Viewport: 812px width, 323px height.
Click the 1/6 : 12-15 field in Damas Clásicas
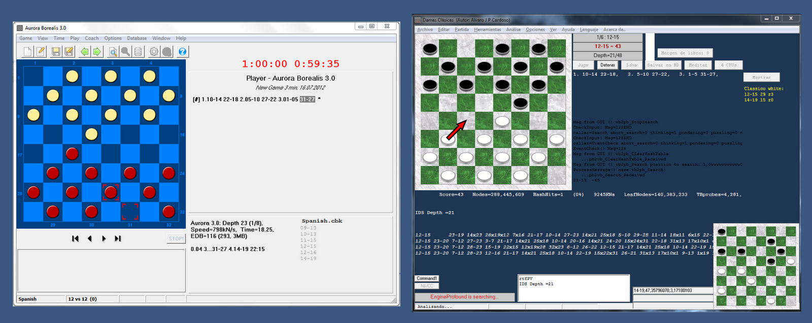pyautogui.click(x=607, y=38)
